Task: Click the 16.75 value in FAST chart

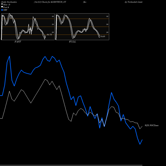Action: tap(49, 35)
